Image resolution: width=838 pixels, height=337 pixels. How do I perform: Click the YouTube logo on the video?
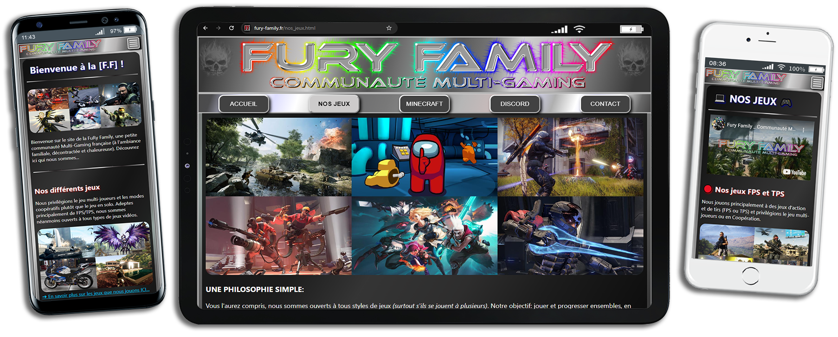[x=795, y=172]
